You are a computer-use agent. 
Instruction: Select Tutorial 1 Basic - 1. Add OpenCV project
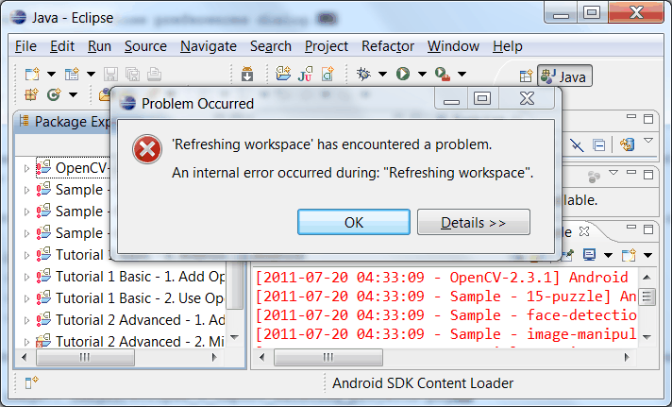tap(130, 277)
